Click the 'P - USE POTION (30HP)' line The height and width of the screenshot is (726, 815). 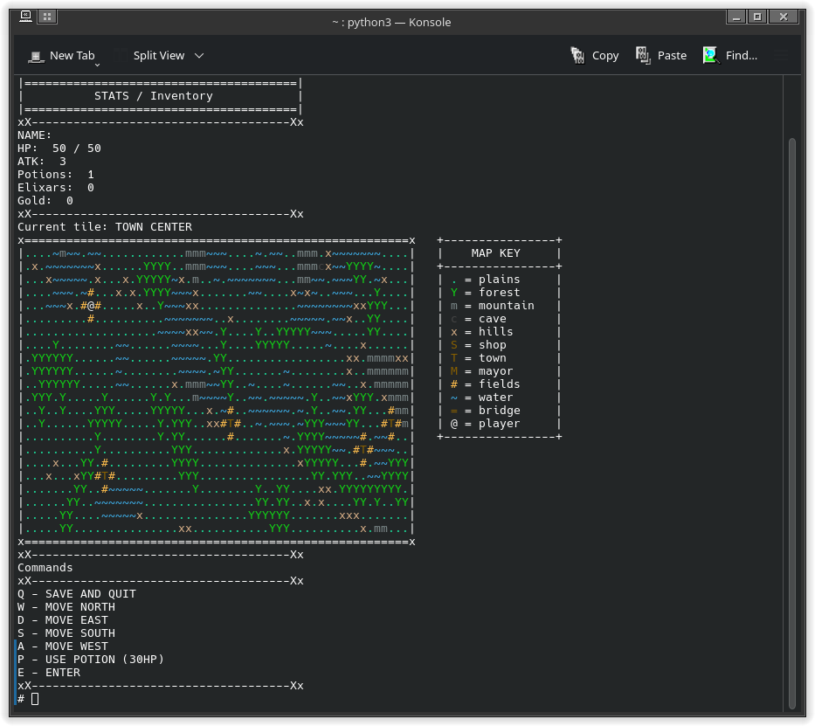(91, 660)
